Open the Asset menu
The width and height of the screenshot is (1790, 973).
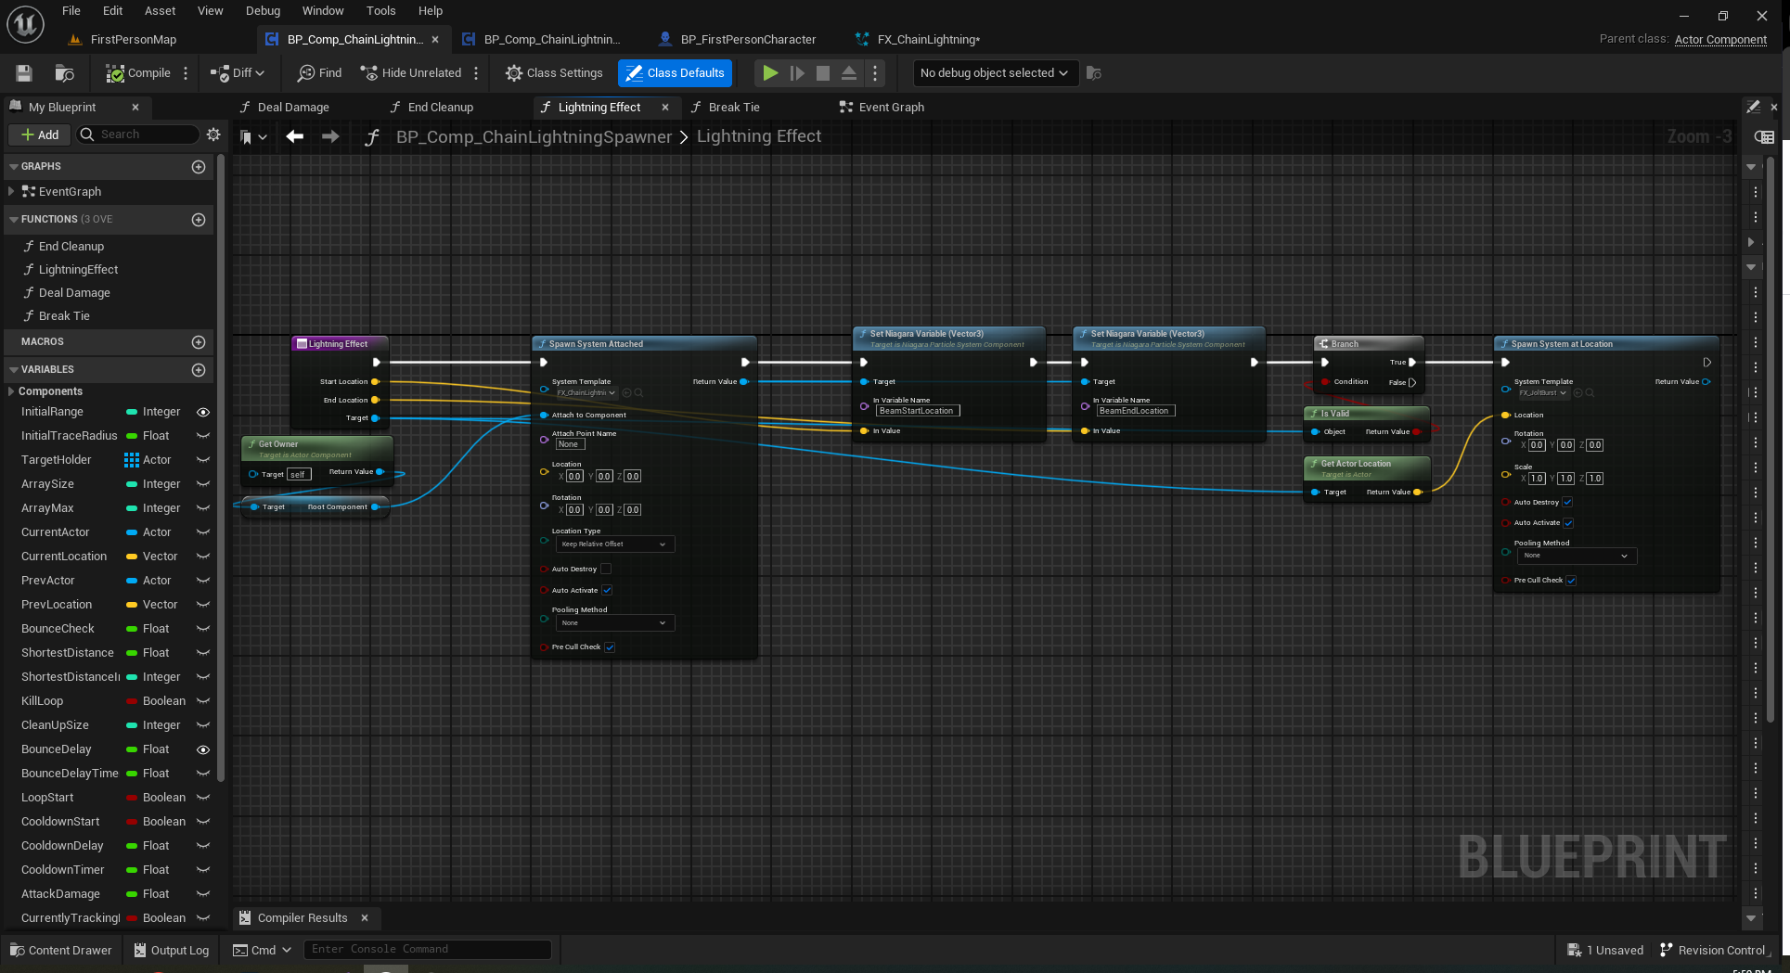[160, 11]
